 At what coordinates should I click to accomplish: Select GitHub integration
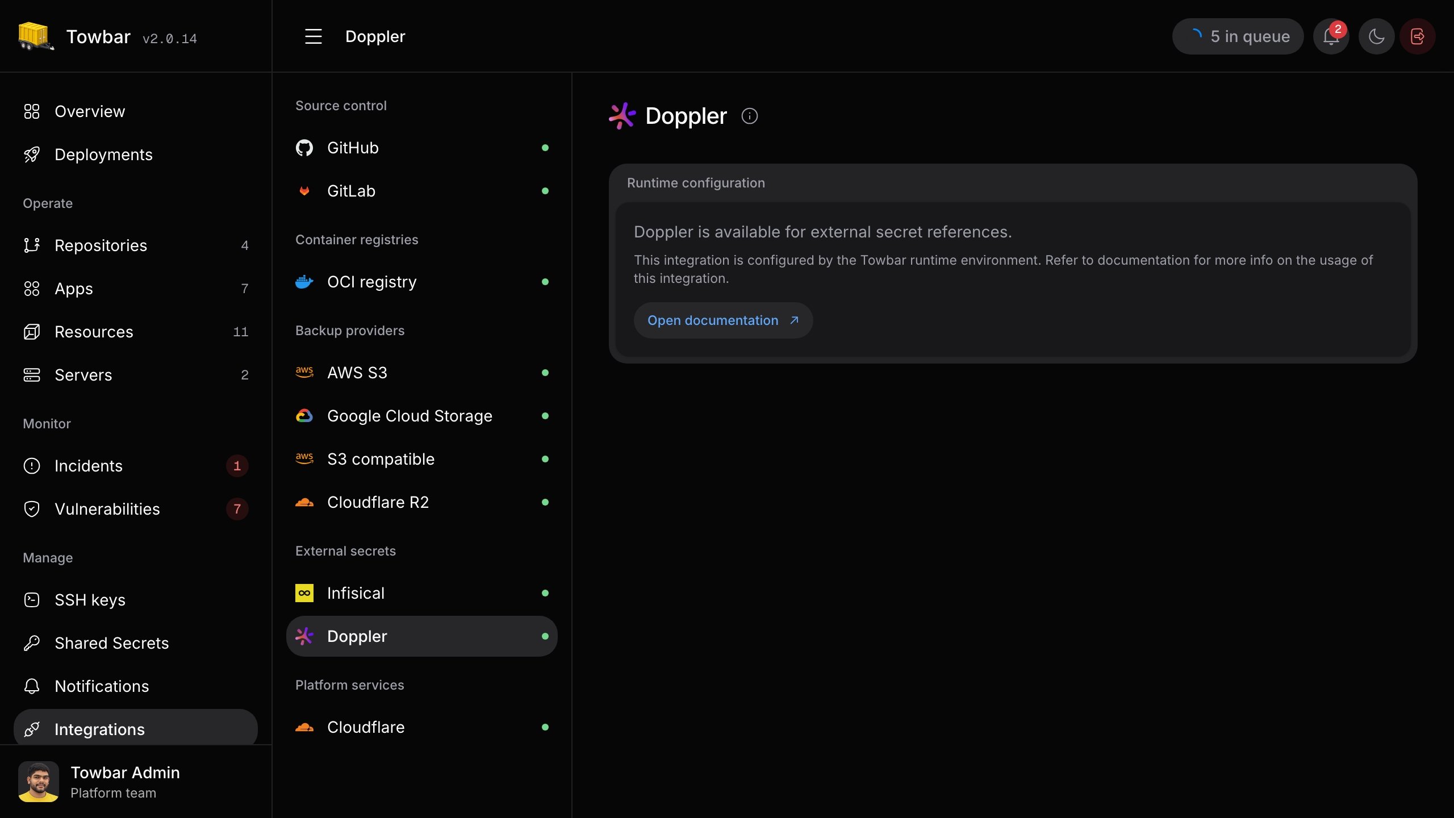coord(422,148)
